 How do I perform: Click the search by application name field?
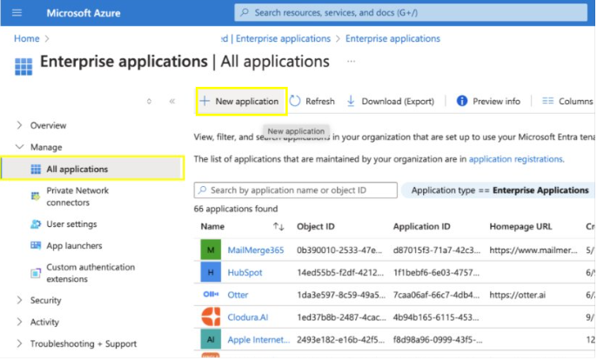click(296, 190)
